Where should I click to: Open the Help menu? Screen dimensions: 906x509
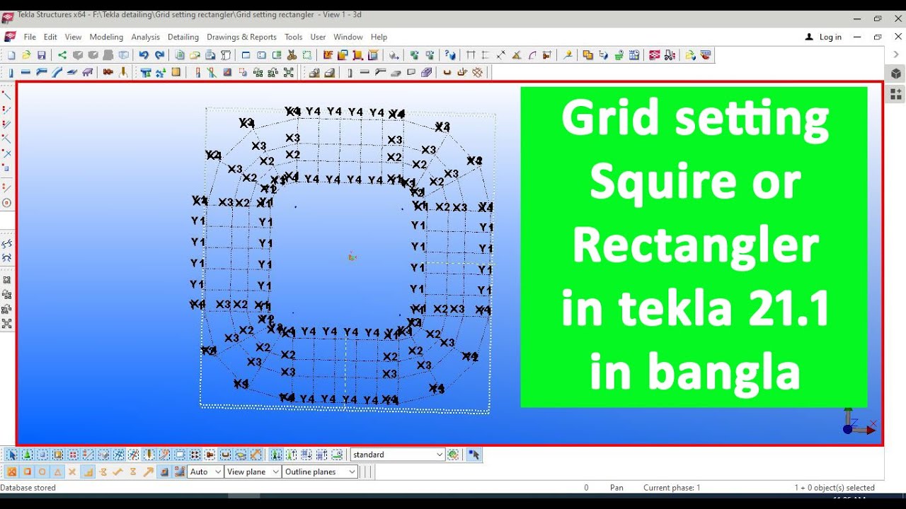[379, 37]
